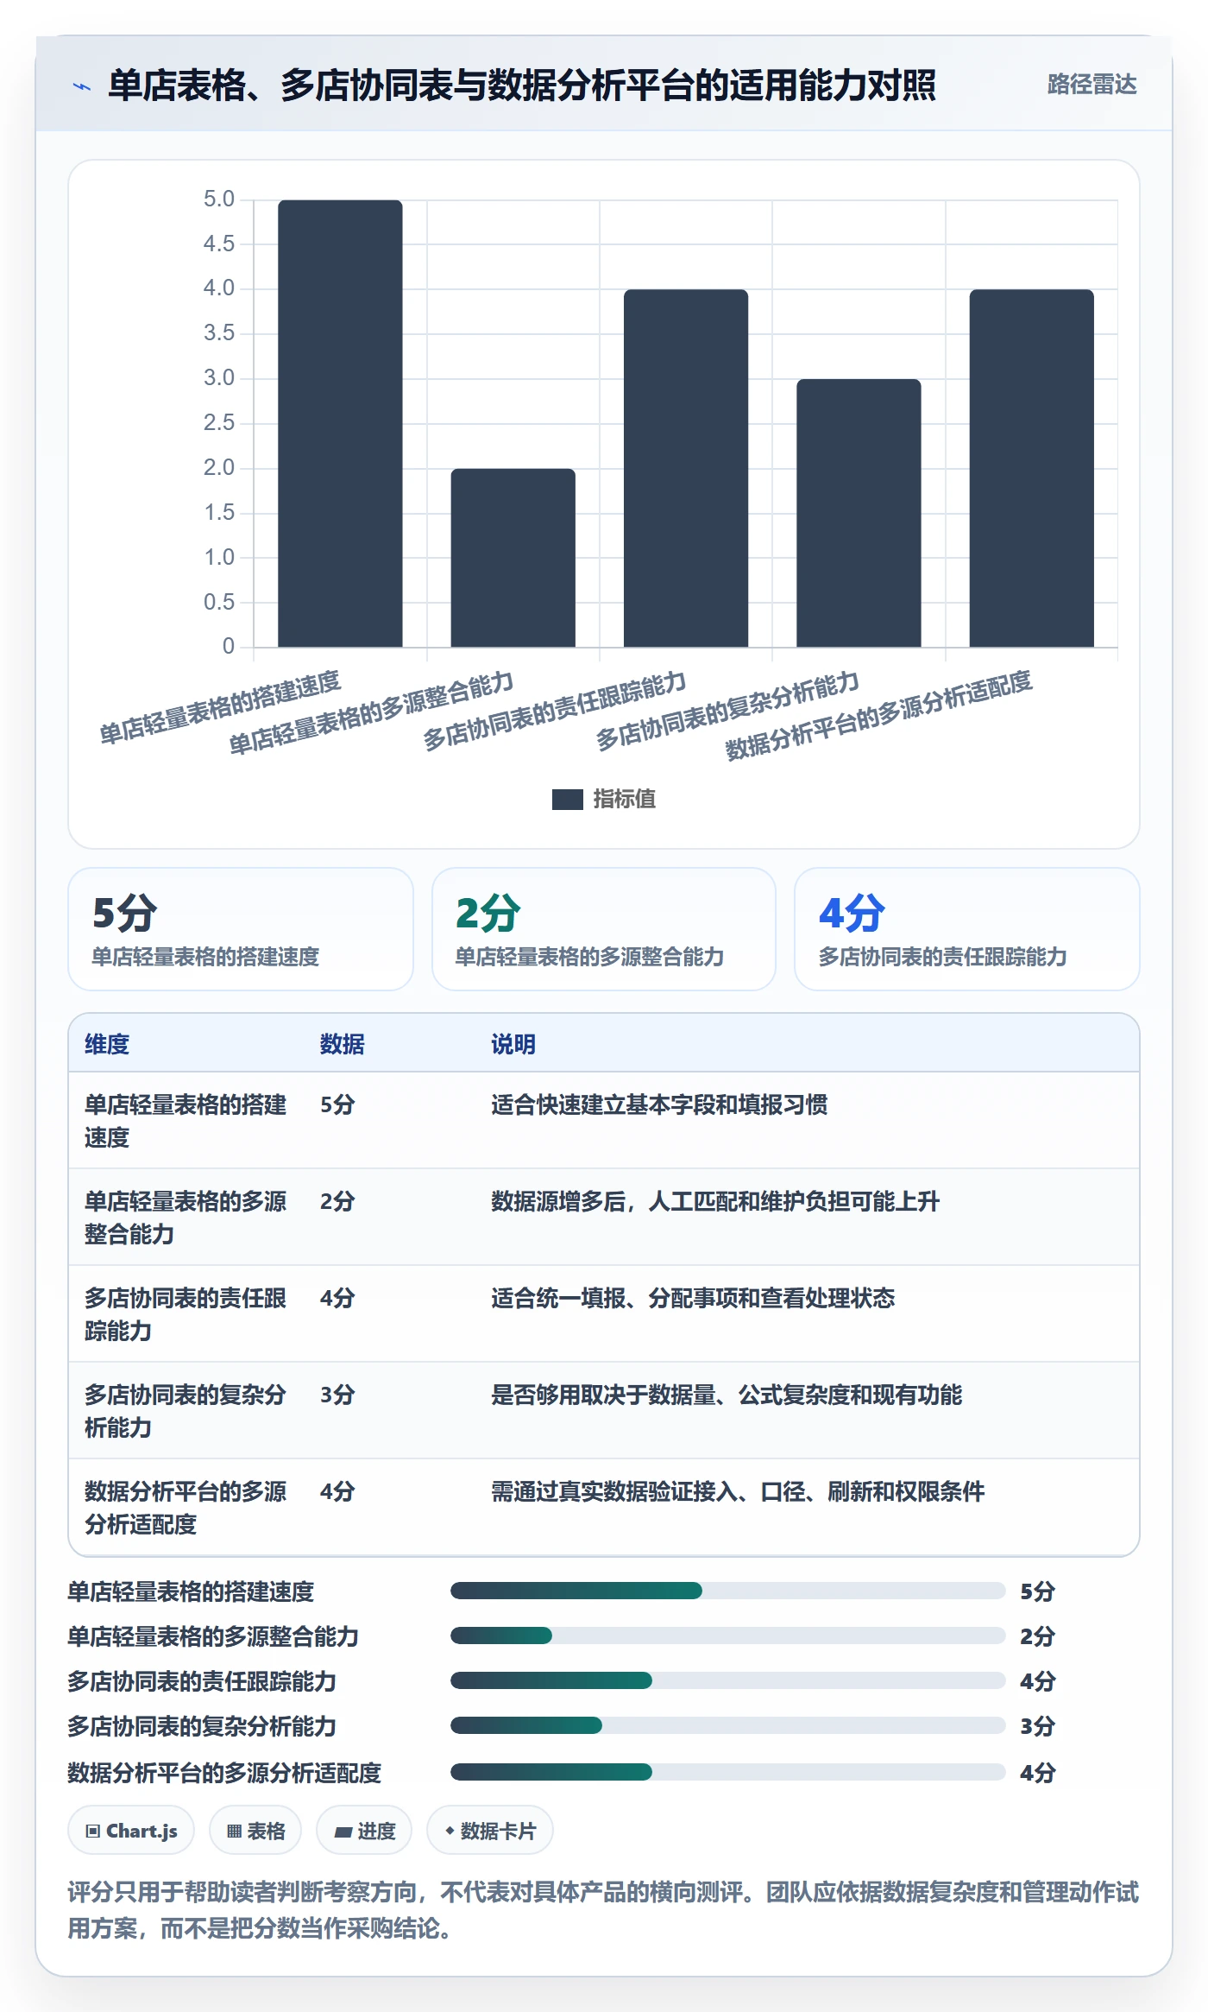Open the 2分 data card
Image resolution: width=1208 pixels, height=2012 pixels.
tap(604, 929)
